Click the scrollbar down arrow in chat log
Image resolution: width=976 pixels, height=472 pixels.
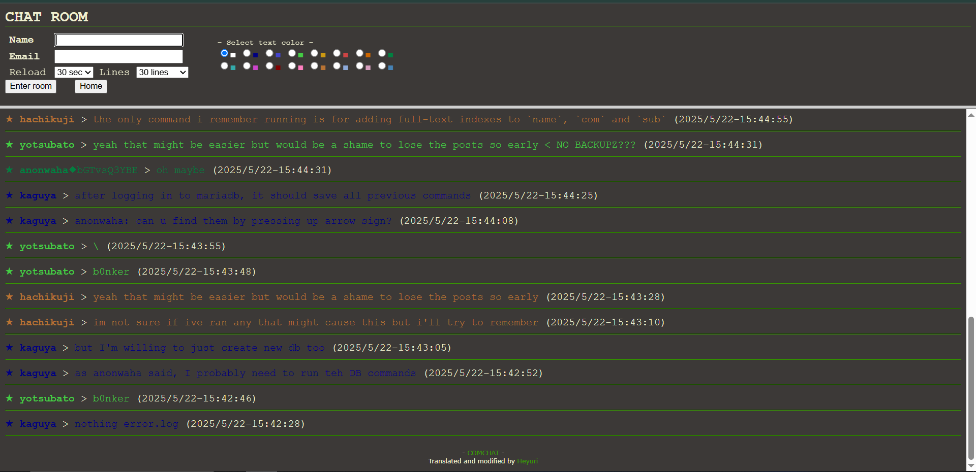click(x=971, y=466)
